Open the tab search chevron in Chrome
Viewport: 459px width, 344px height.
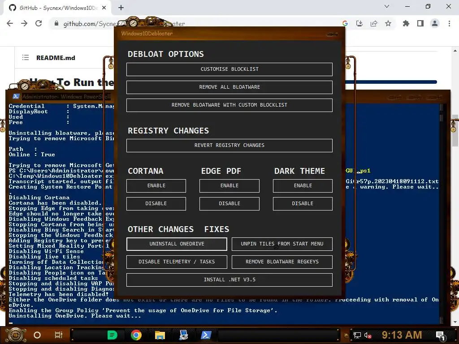click(387, 6)
